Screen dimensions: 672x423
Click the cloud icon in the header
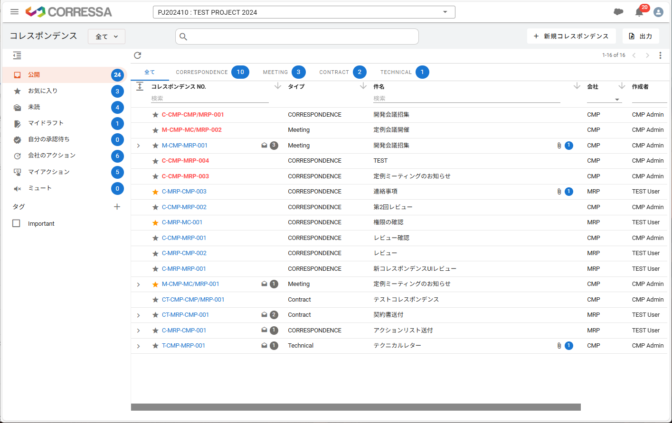point(618,11)
